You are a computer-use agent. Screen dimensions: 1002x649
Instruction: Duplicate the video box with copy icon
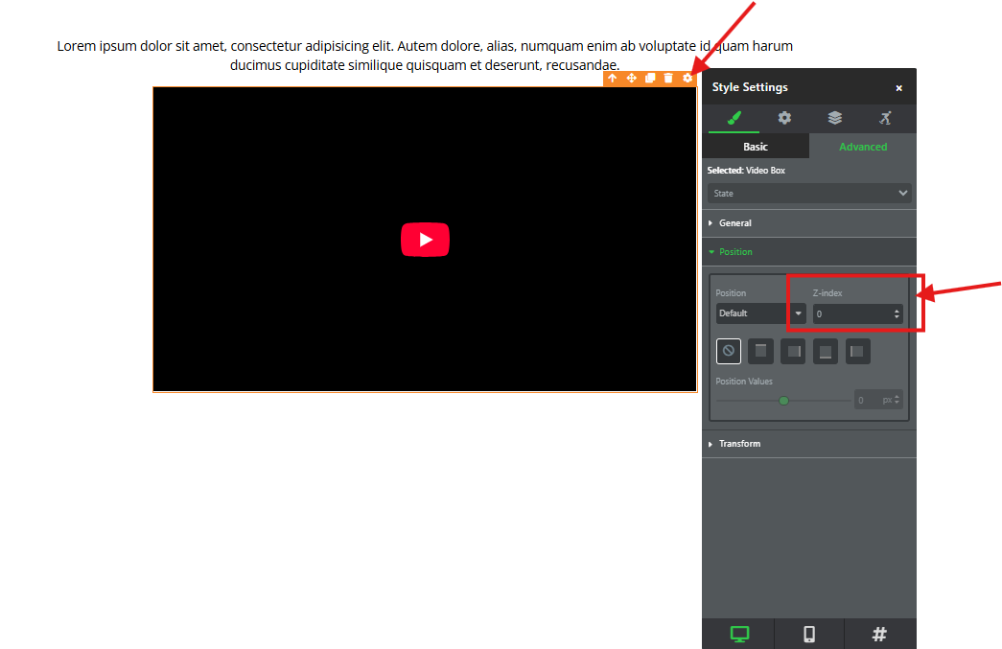(650, 78)
